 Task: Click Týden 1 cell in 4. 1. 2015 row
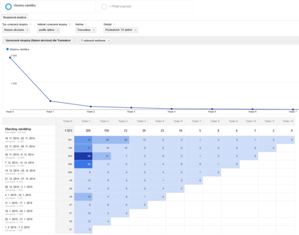(83, 197)
